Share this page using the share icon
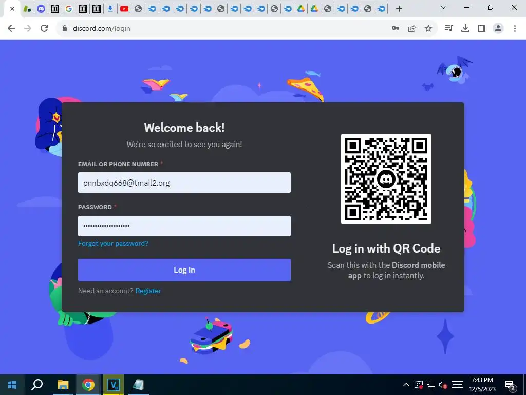Screen dimensions: 526x395 tap(412, 28)
